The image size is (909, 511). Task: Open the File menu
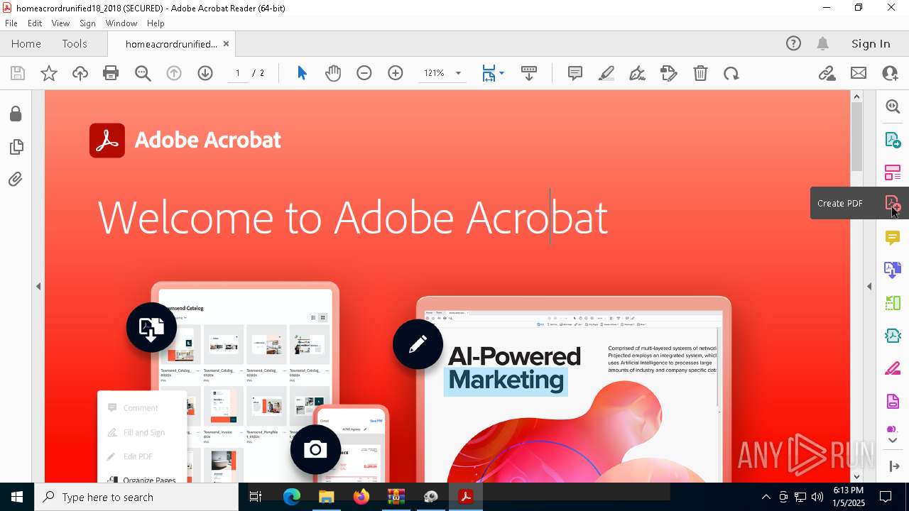(11, 23)
